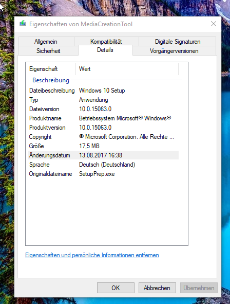Select the Dateibeschreibung property row
The image size is (230, 304).
pos(104,91)
